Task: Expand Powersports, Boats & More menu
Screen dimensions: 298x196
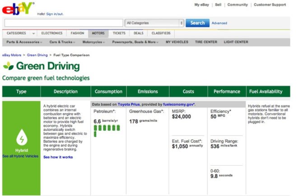Action: pos(135,42)
